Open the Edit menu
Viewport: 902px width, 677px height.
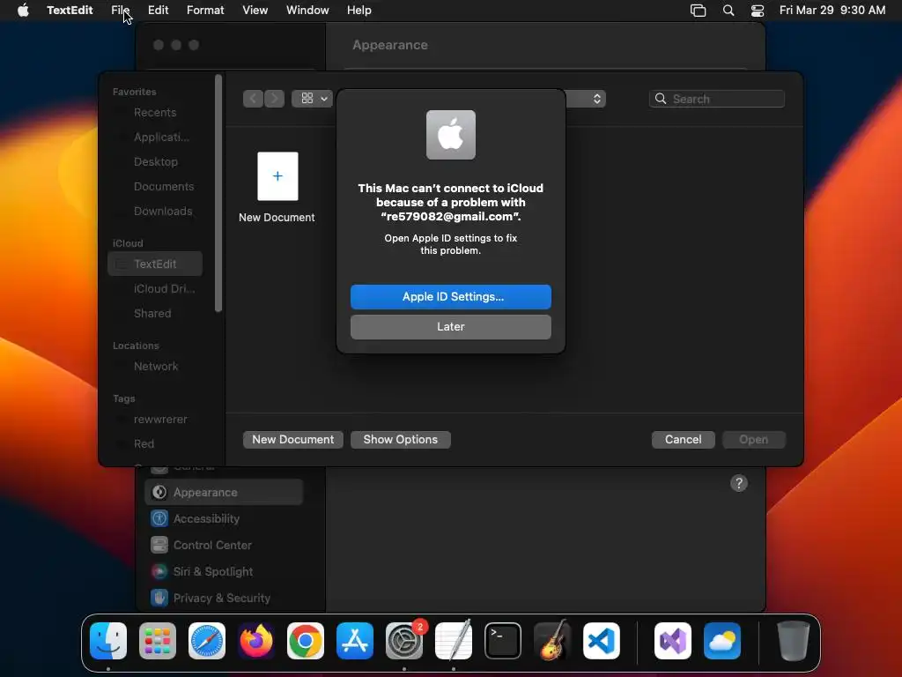point(159,11)
